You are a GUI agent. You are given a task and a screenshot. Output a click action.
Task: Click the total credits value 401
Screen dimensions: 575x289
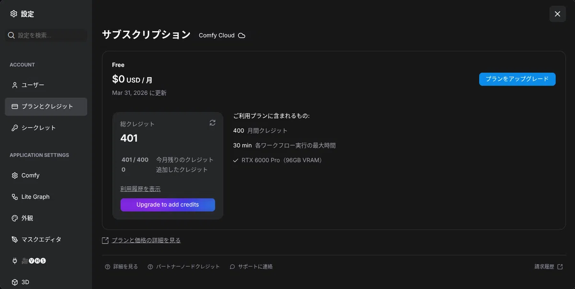coord(129,138)
